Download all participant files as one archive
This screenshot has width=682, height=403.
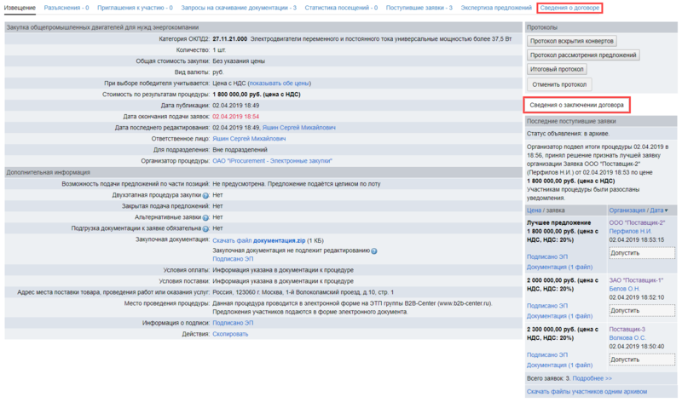tap(586, 392)
